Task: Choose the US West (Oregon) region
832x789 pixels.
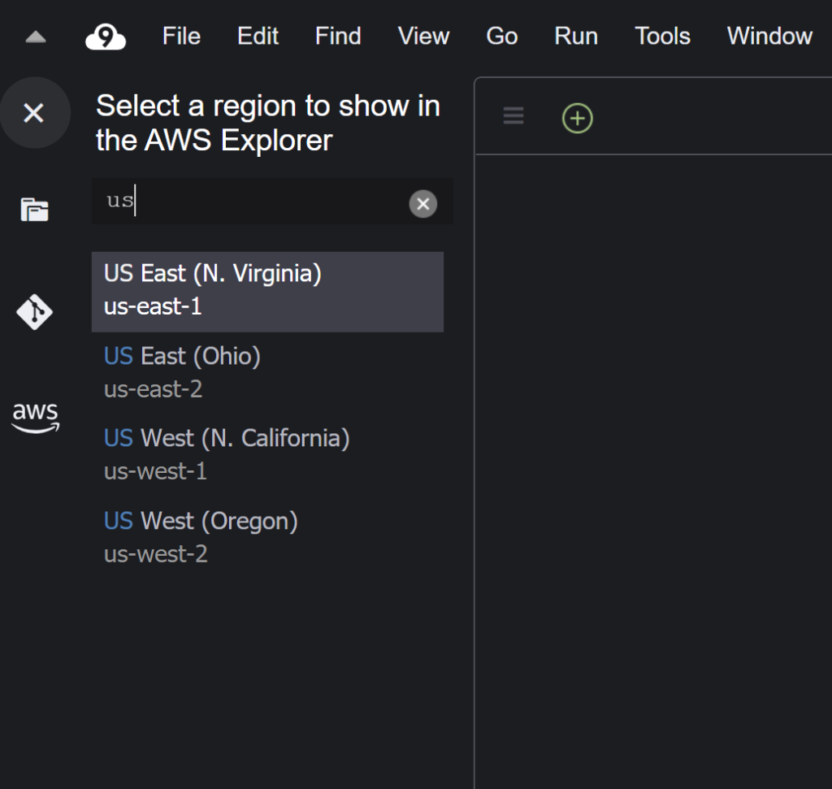Action: pyautogui.click(x=267, y=537)
